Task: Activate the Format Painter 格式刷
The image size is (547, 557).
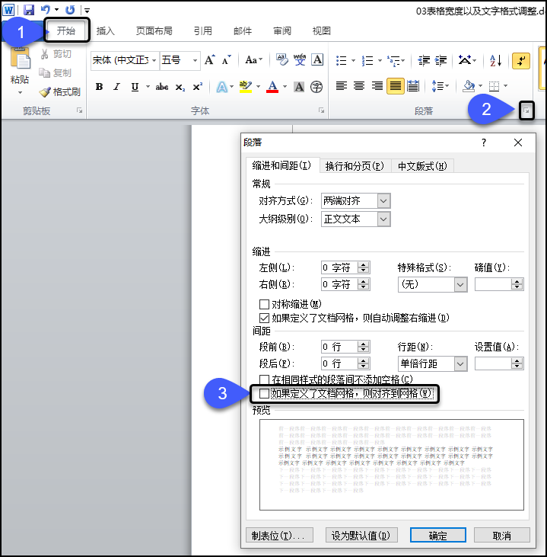Action: click(60, 92)
